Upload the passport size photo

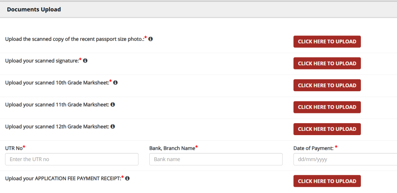click(x=327, y=42)
